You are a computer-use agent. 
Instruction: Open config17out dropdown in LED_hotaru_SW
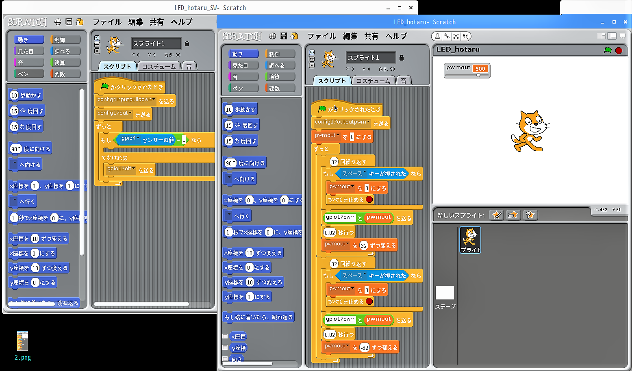coord(130,113)
